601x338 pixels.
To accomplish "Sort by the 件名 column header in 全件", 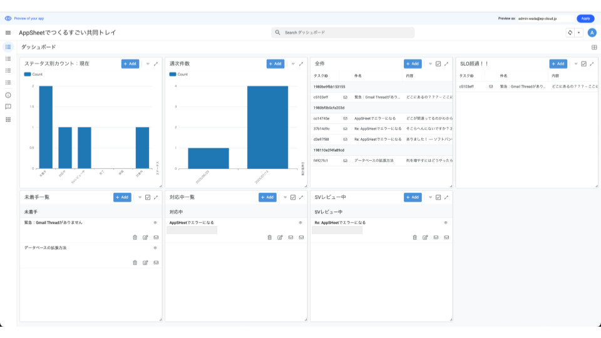I will click(357, 76).
